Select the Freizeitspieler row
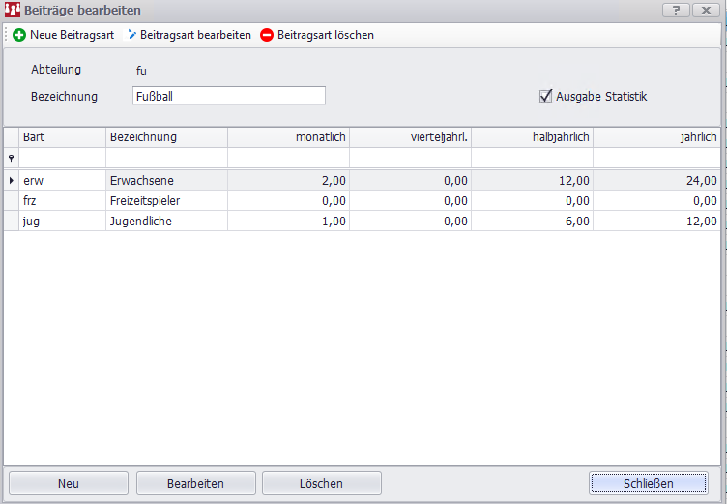This screenshot has width=727, height=504. pyautogui.click(x=145, y=200)
